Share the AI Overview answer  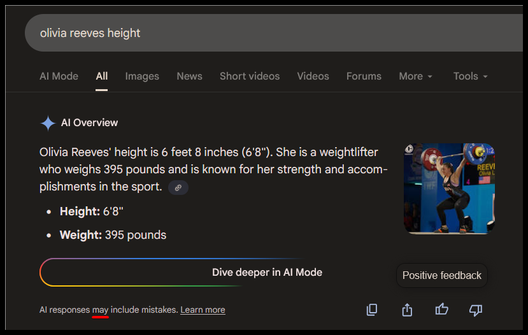coord(407,310)
